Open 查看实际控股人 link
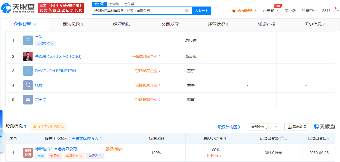The width and height of the screenshot is (340, 162). click(87, 138)
